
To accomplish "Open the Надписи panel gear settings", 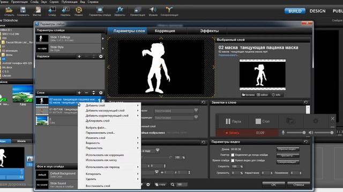I will pyautogui.click(x=101, y=57).
